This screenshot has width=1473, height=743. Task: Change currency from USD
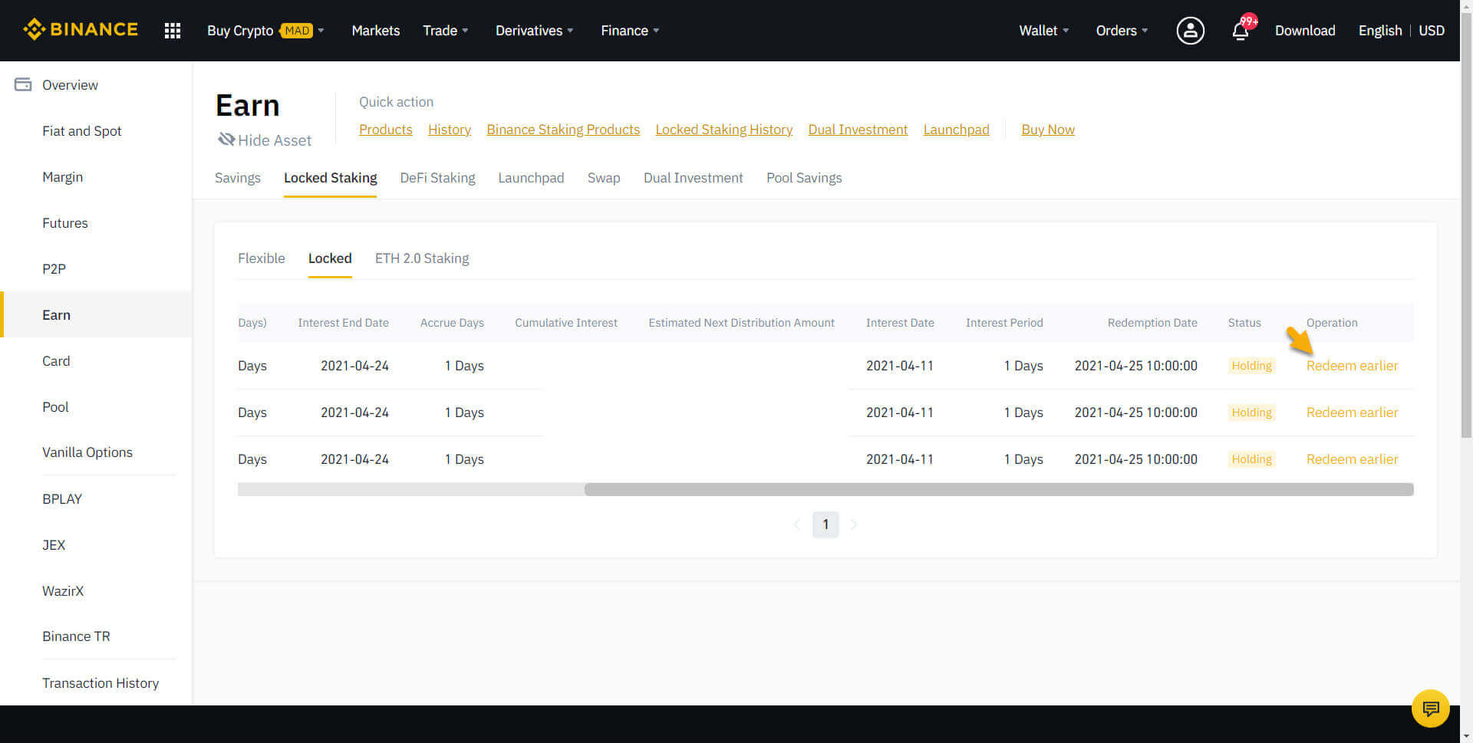coord(1432,31)
